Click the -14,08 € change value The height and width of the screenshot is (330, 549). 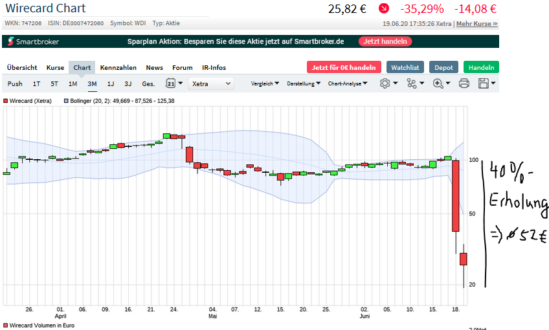coord(475,9)
